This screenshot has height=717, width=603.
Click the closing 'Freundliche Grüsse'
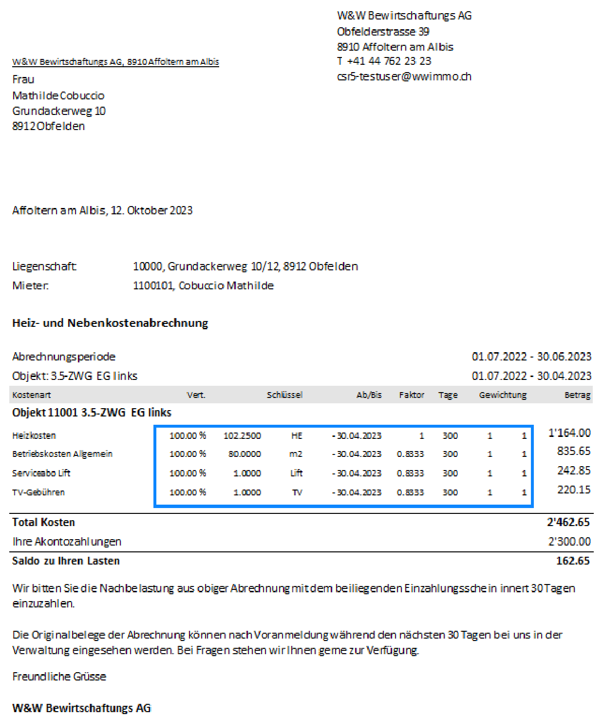59,677
